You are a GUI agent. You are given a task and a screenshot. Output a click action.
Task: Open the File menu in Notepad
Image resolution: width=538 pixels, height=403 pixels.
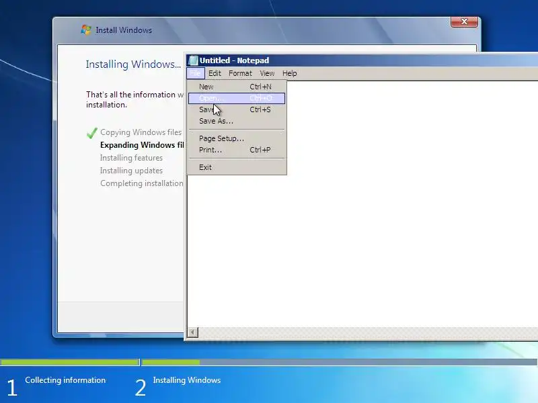[196, 73]
